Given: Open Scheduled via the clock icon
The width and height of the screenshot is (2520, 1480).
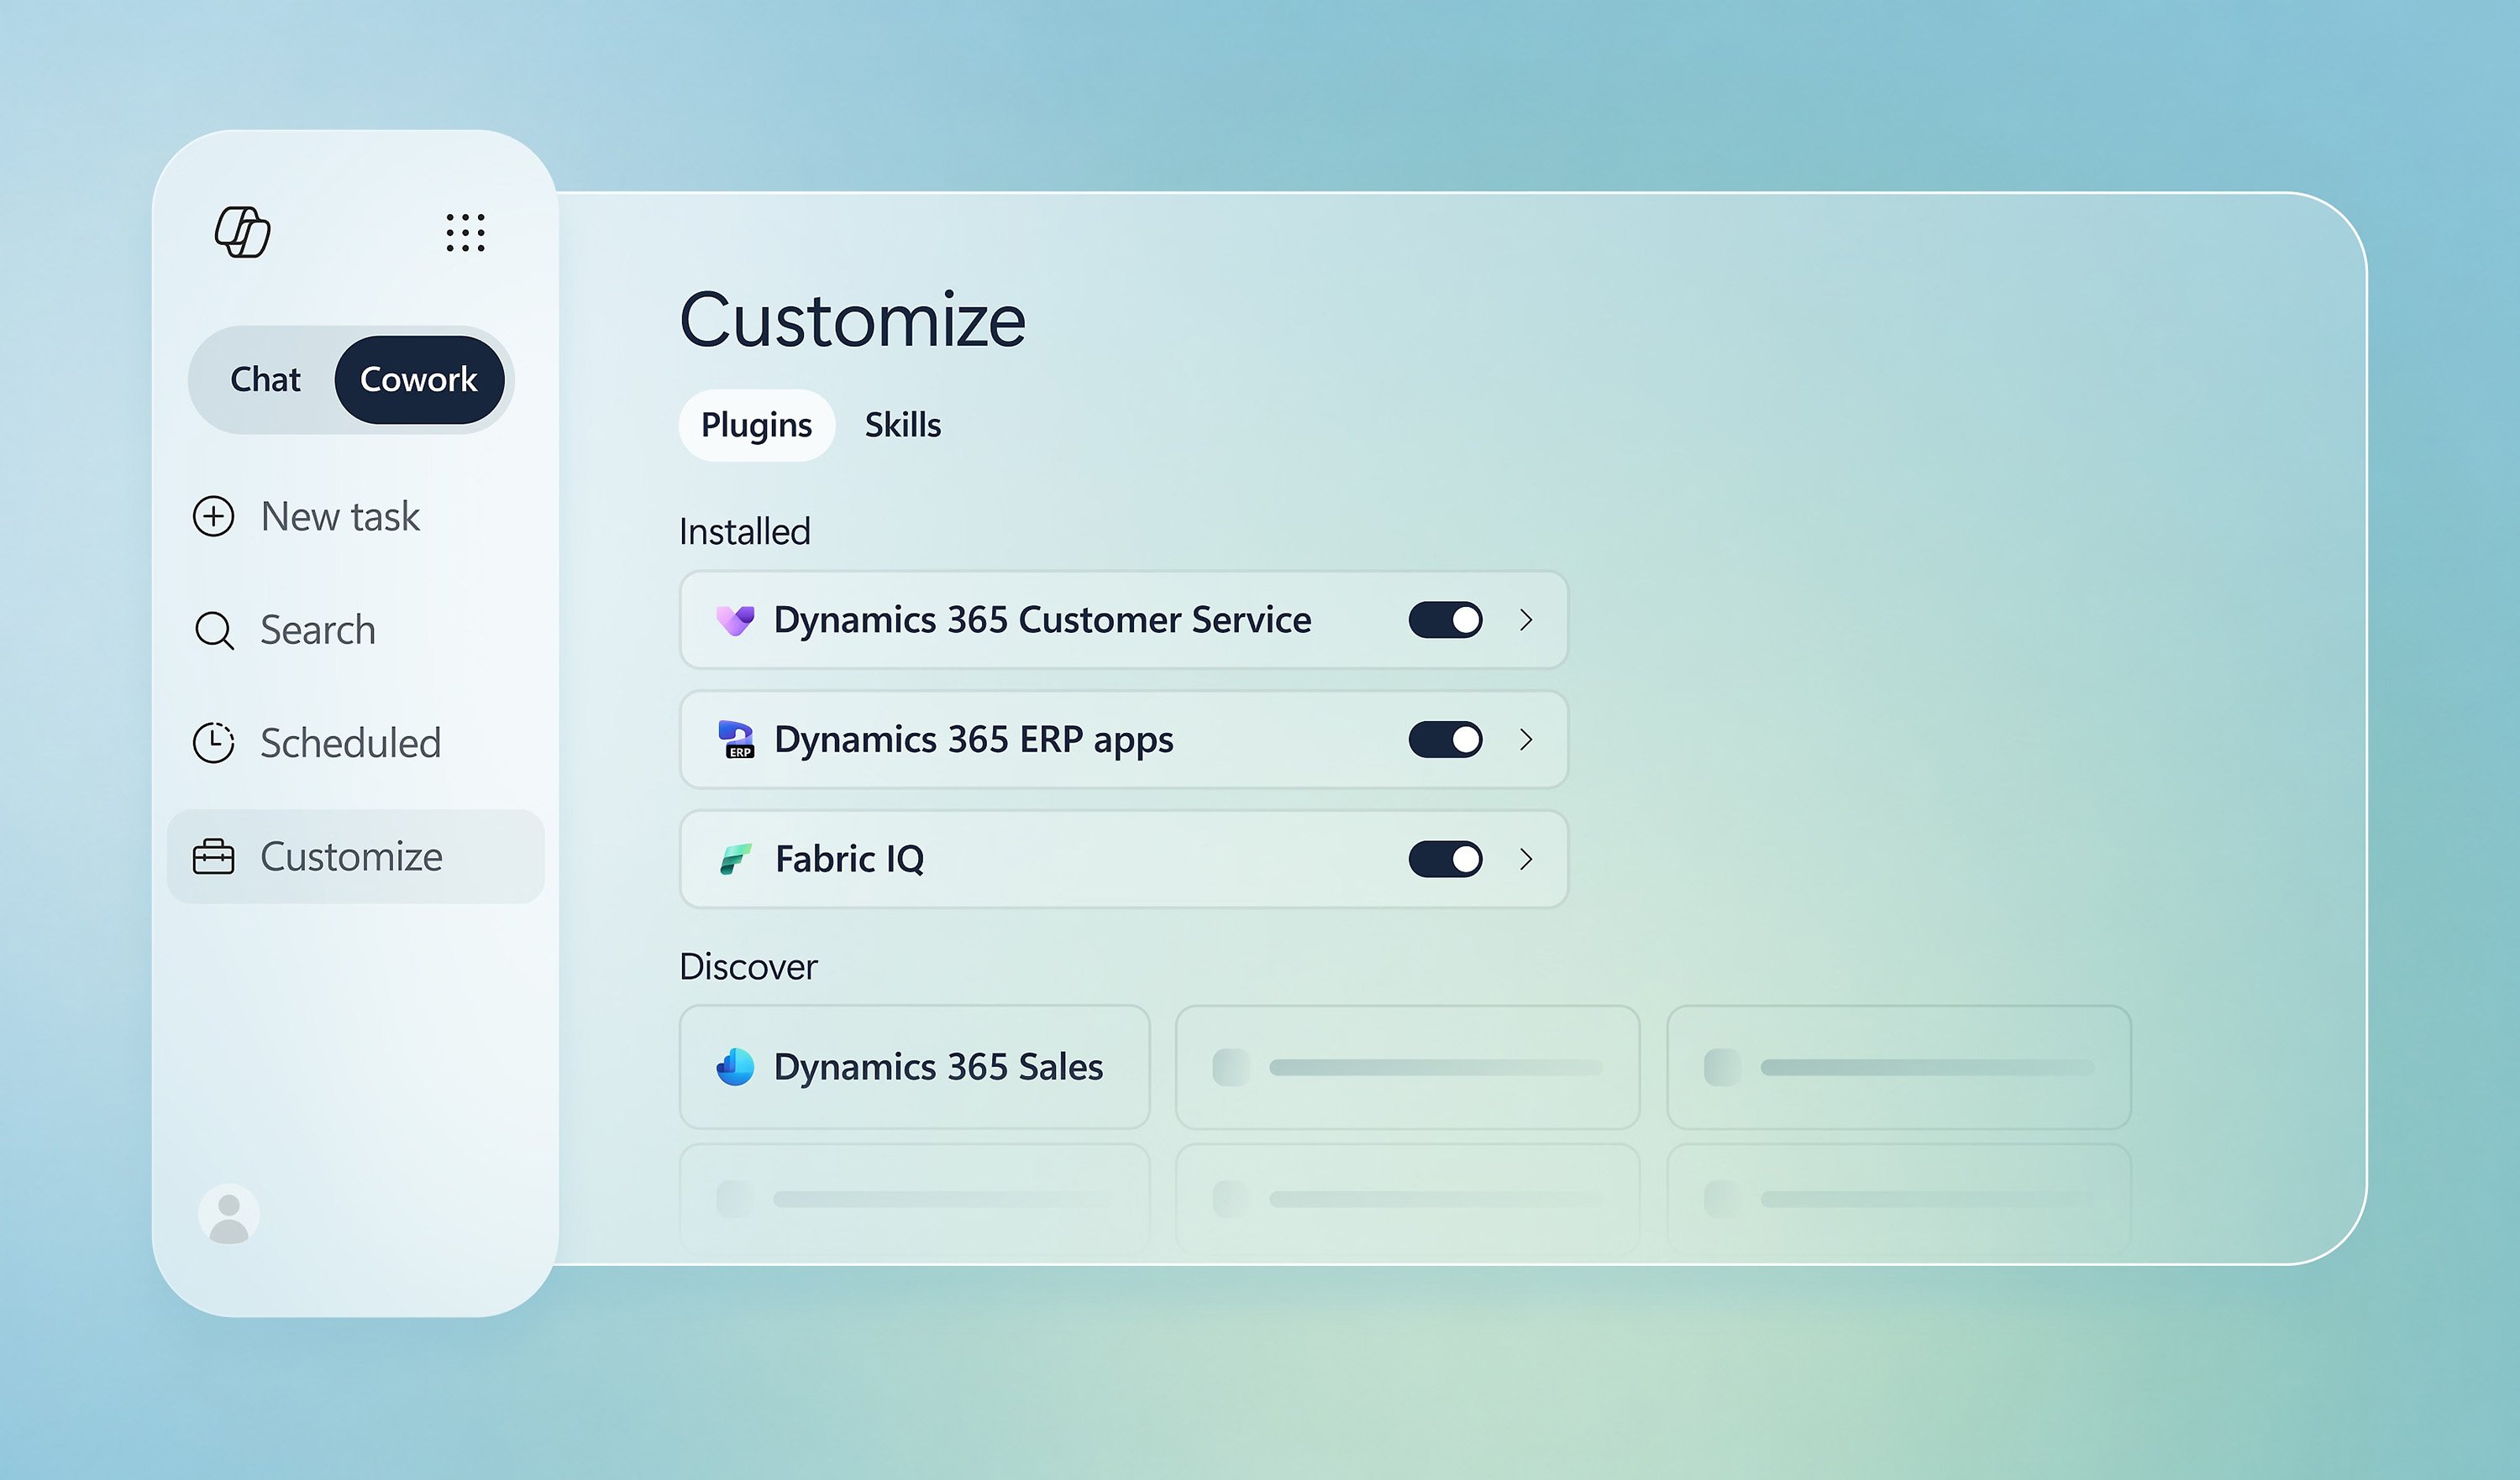Looking at the screenshot, I should pyautogui.click(x=213, y=742).
